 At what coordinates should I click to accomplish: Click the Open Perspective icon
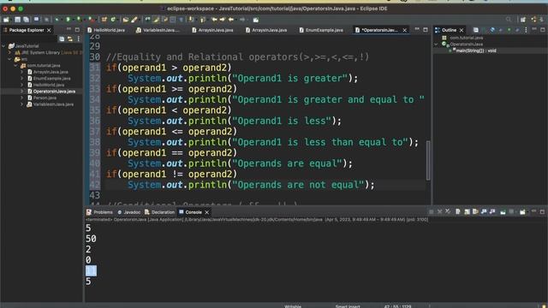pyautogui.click(x=523, y=20)
